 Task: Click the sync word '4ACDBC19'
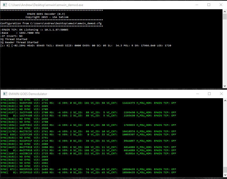pyautogui.click(x=26, y=153)
